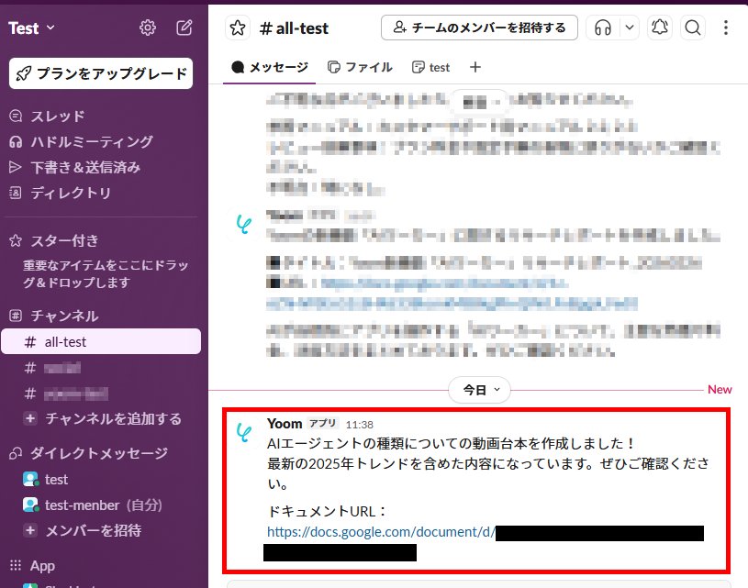Click the スター付き star icon in sidebar
Image resolution: width=748 pixels, height=588 pixels.
[x=16, y=241]
